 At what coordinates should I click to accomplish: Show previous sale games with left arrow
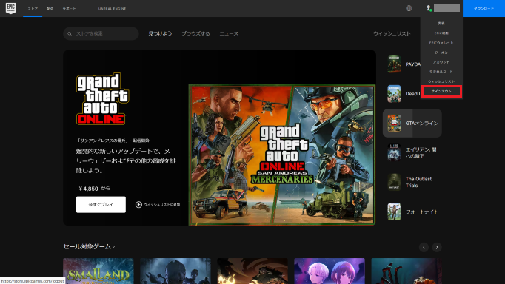[424, 247]
